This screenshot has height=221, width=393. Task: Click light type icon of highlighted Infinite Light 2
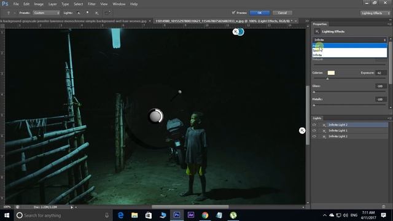click(324, 125)
